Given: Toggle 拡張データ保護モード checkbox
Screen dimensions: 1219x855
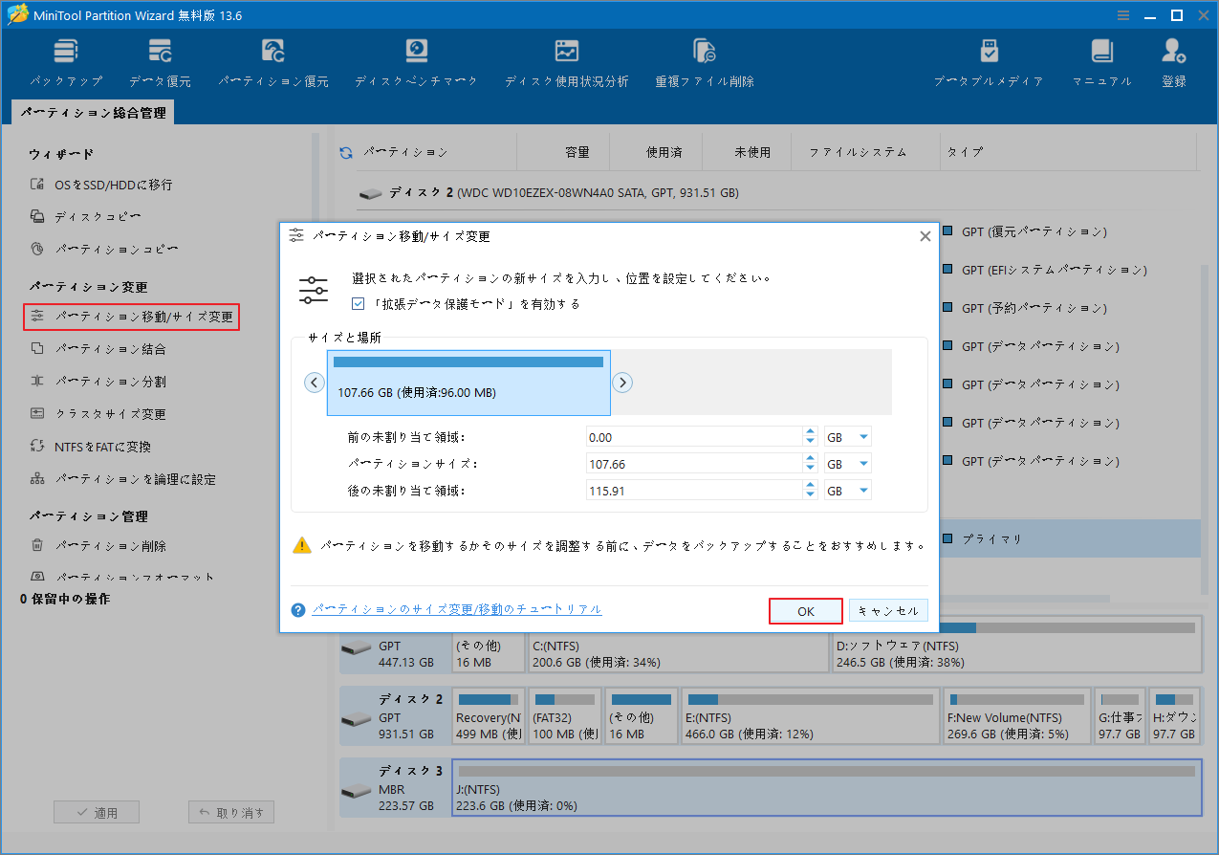Looking at the screenshot, I should tap(359, 304).
